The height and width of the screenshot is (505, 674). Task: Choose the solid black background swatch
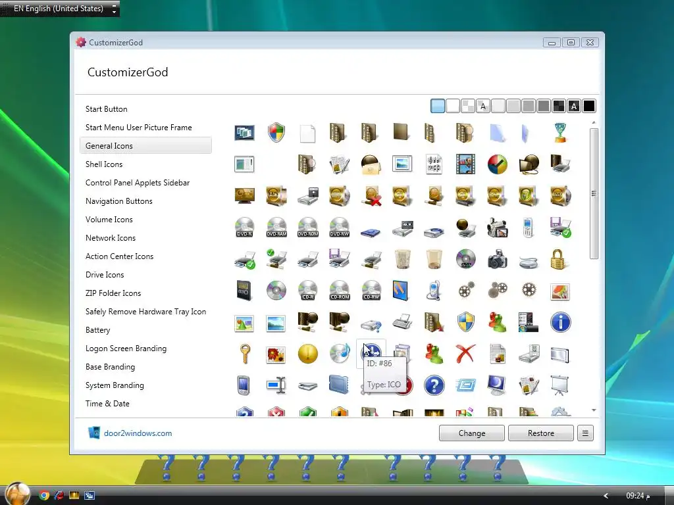(589, 106)
